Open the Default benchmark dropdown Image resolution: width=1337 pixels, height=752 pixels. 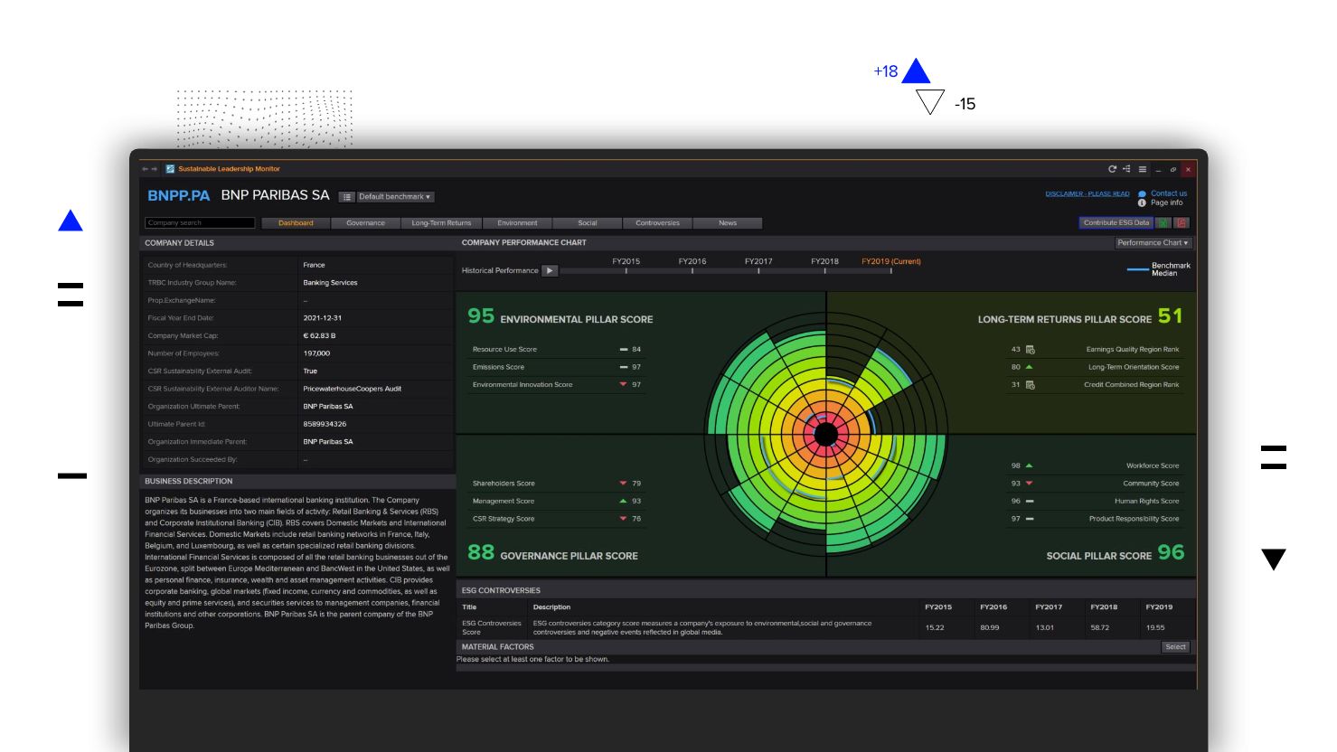(x=395, y=197)
